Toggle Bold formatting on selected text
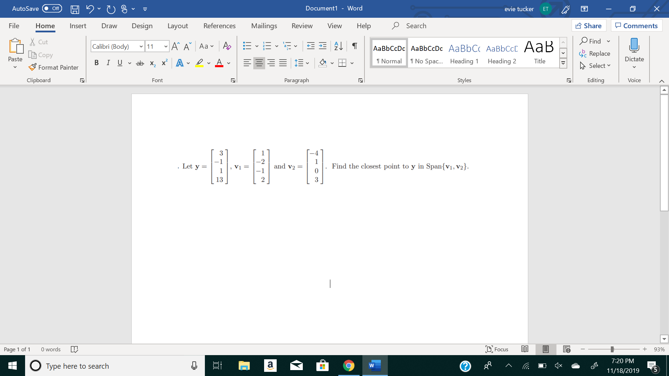The width and height of the screenshot is (669, 376). tap(95, 62)
